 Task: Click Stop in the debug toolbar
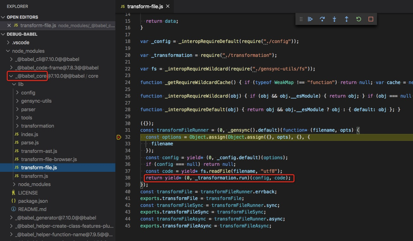(370, 19)
